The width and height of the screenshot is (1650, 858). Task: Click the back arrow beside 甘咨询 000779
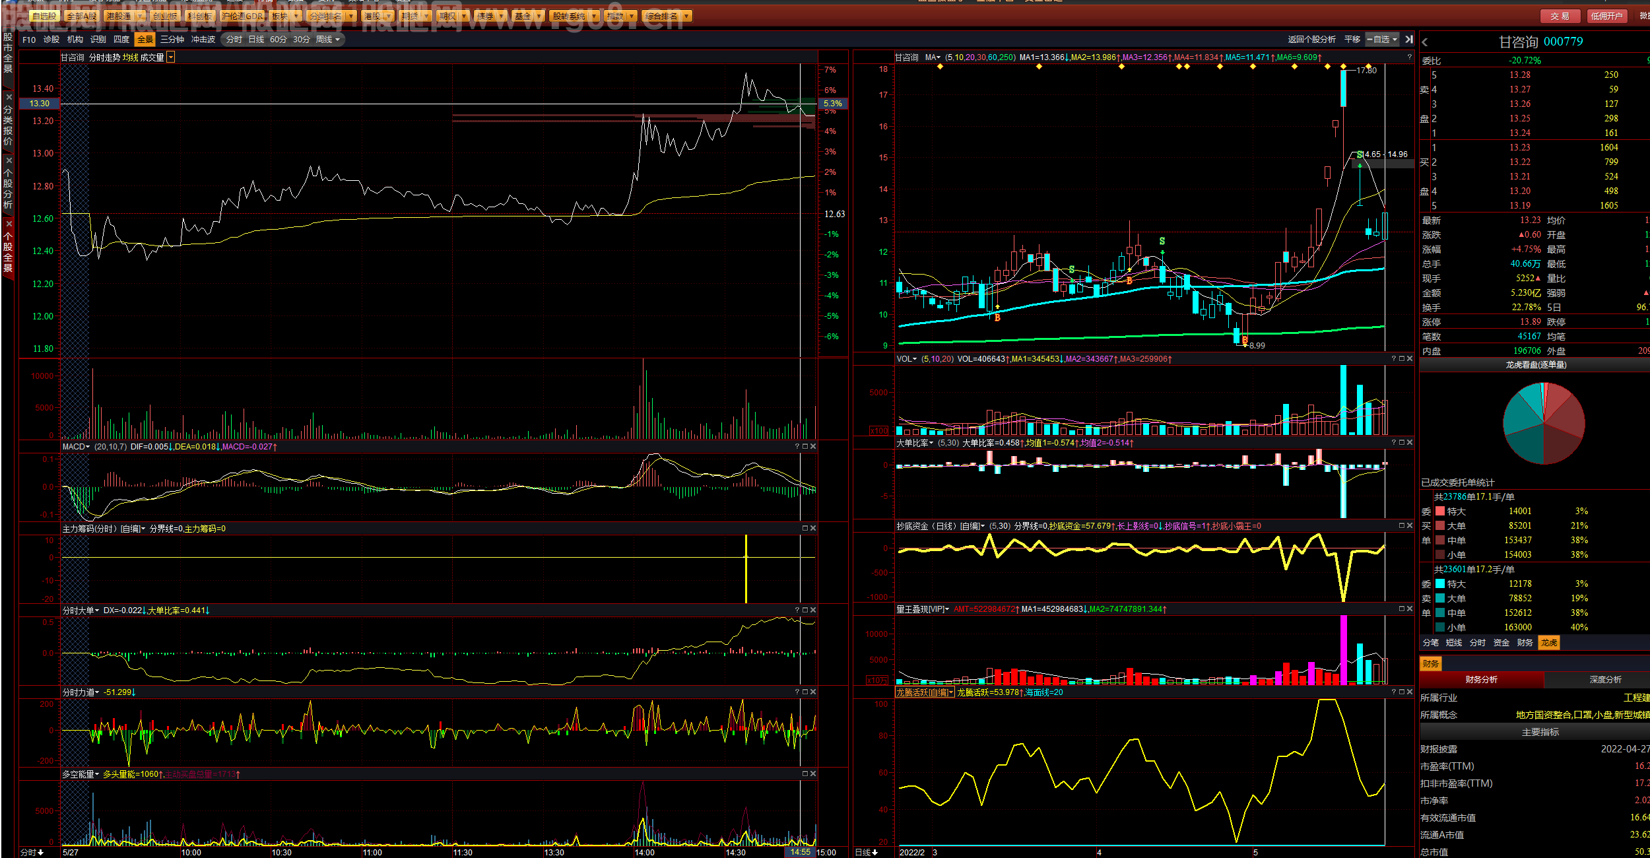(x=1425, y=42)
